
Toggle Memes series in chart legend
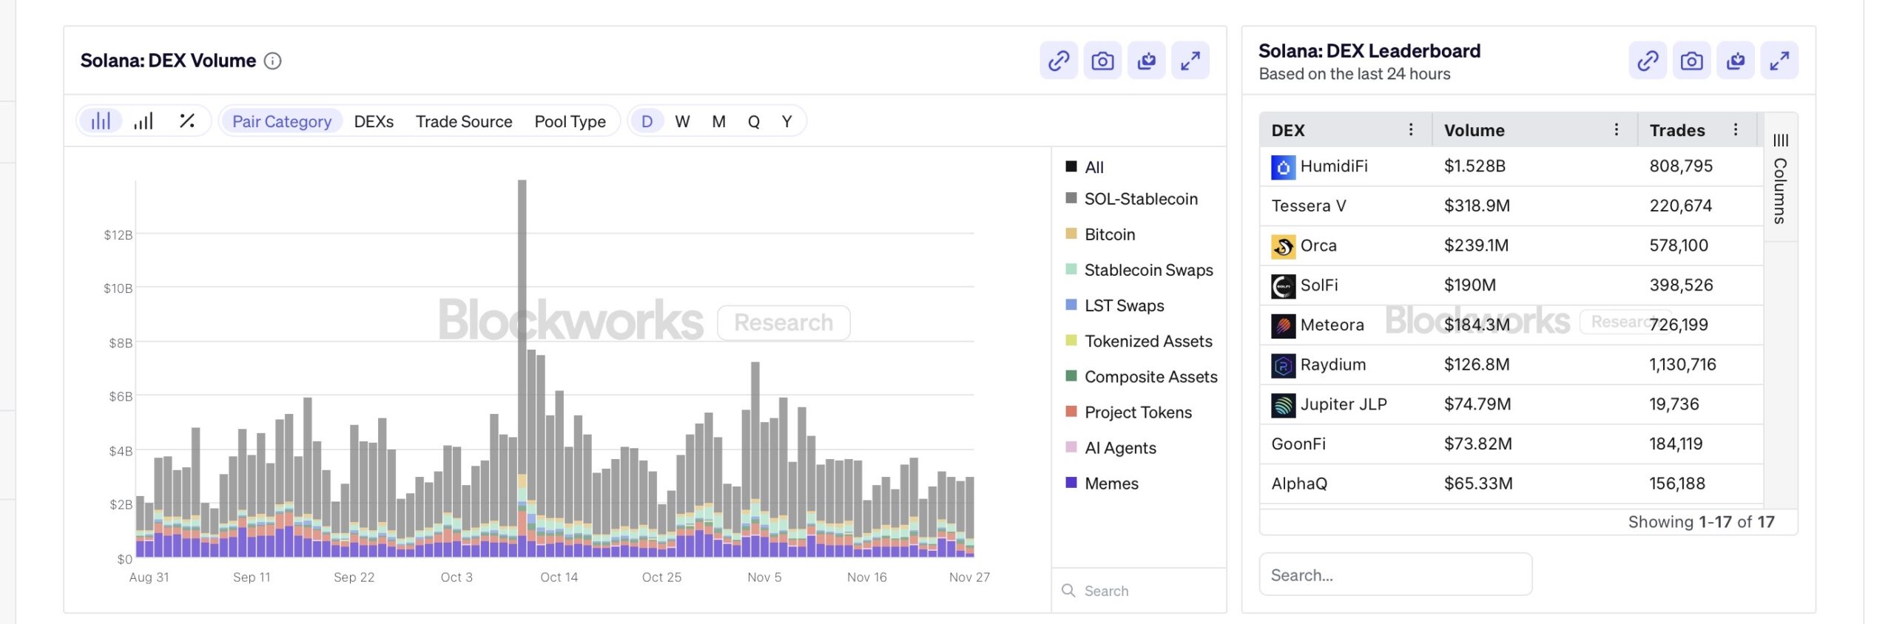(x=1111, y=484)
